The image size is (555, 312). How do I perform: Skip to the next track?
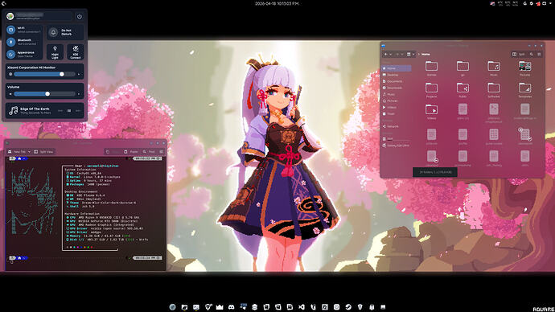[x=78, y=111]
